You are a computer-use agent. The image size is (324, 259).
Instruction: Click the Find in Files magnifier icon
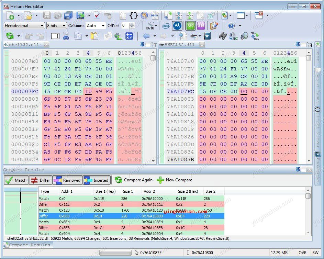coord(244,36)
